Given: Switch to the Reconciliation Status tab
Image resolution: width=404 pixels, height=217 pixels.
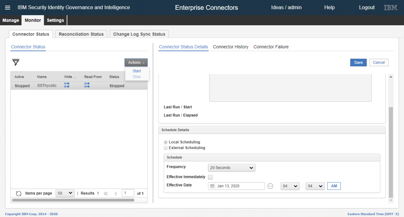Looking at the screenshot, I should click(81, 34).
